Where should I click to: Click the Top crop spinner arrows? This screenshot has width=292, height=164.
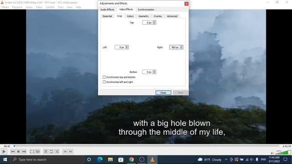[154, 22]
